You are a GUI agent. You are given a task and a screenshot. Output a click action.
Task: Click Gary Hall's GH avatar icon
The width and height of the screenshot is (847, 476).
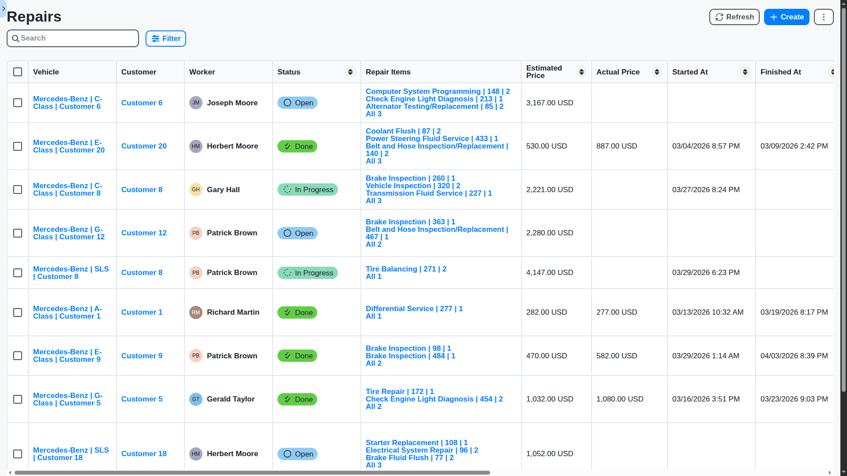coord(195,190)
